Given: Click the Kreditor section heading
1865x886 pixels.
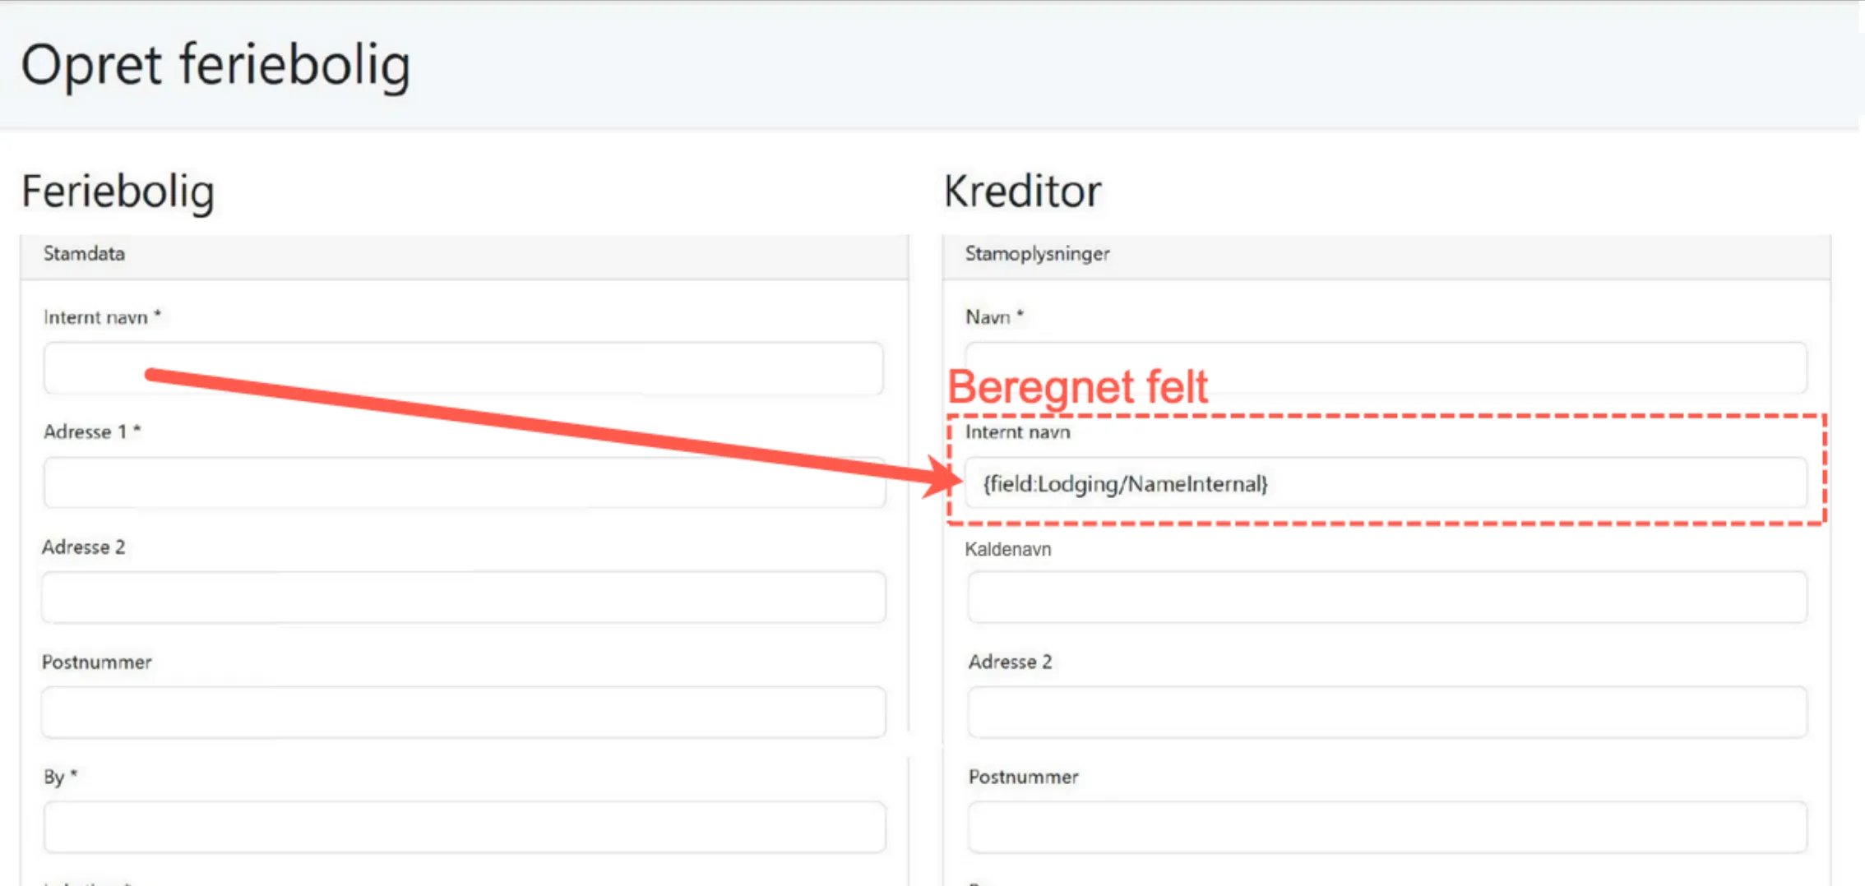Looking at the screenshot, I should [1021, 192].
